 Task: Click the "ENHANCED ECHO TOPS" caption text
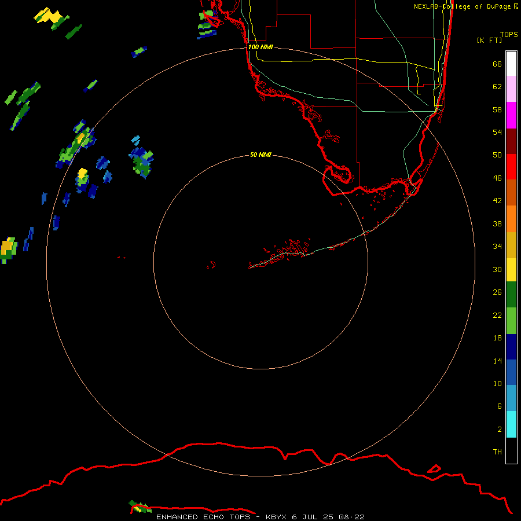pos(203,517)
